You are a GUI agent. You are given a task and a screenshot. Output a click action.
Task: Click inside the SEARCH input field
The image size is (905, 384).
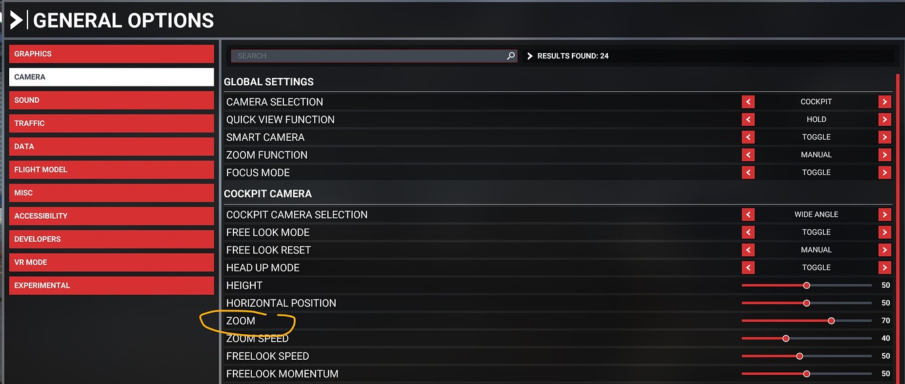[x=367, y=56]
